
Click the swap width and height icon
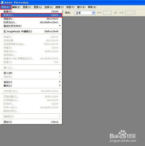point(115,13)
